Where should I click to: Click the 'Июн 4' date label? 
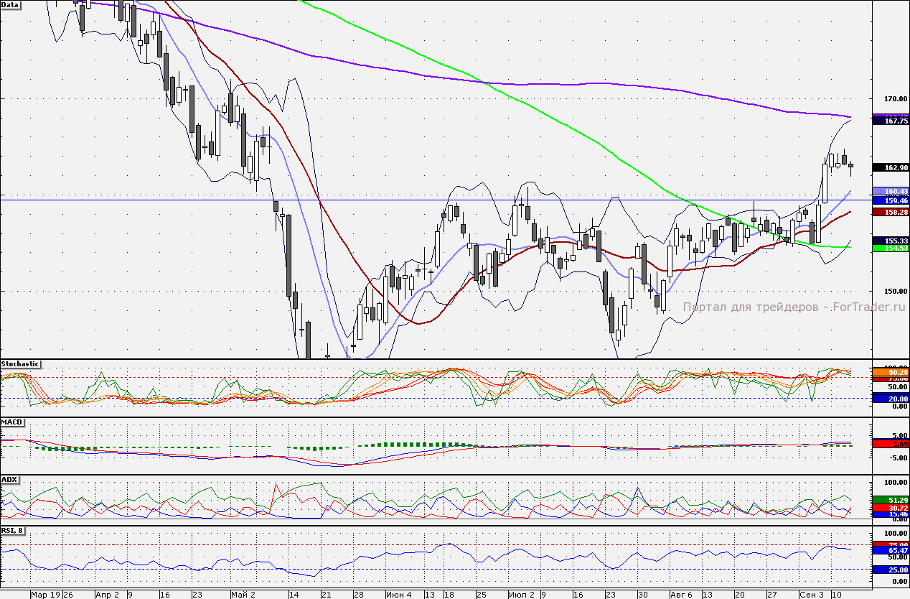[398, 595]
